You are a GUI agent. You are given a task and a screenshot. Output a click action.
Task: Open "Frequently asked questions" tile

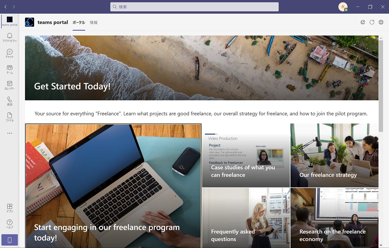pyautogui.click(x=246, y=218)
